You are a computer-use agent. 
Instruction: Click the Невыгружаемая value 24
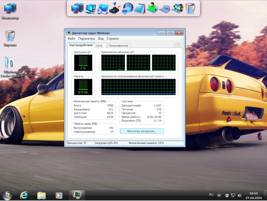click(x=112, y=132)
